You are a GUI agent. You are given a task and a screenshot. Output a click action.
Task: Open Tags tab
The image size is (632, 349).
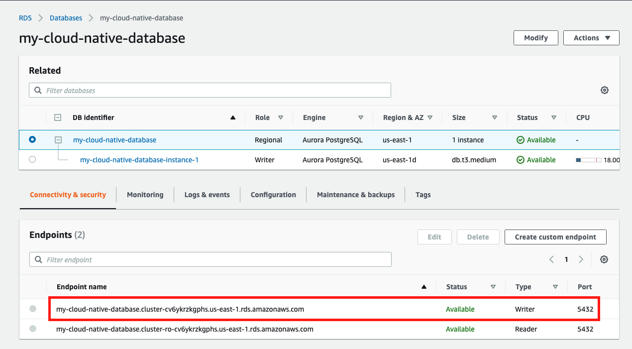pos(423,195)
